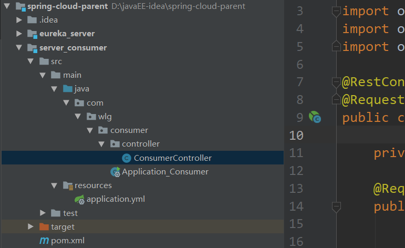Click the orange target folder icon

(x=44, y=227)
